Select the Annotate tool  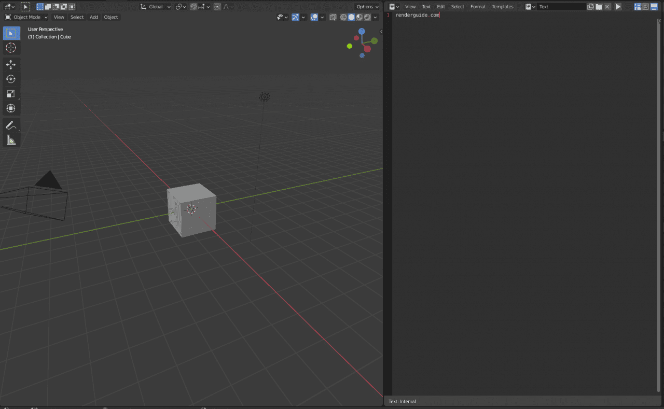click(11, 125)
